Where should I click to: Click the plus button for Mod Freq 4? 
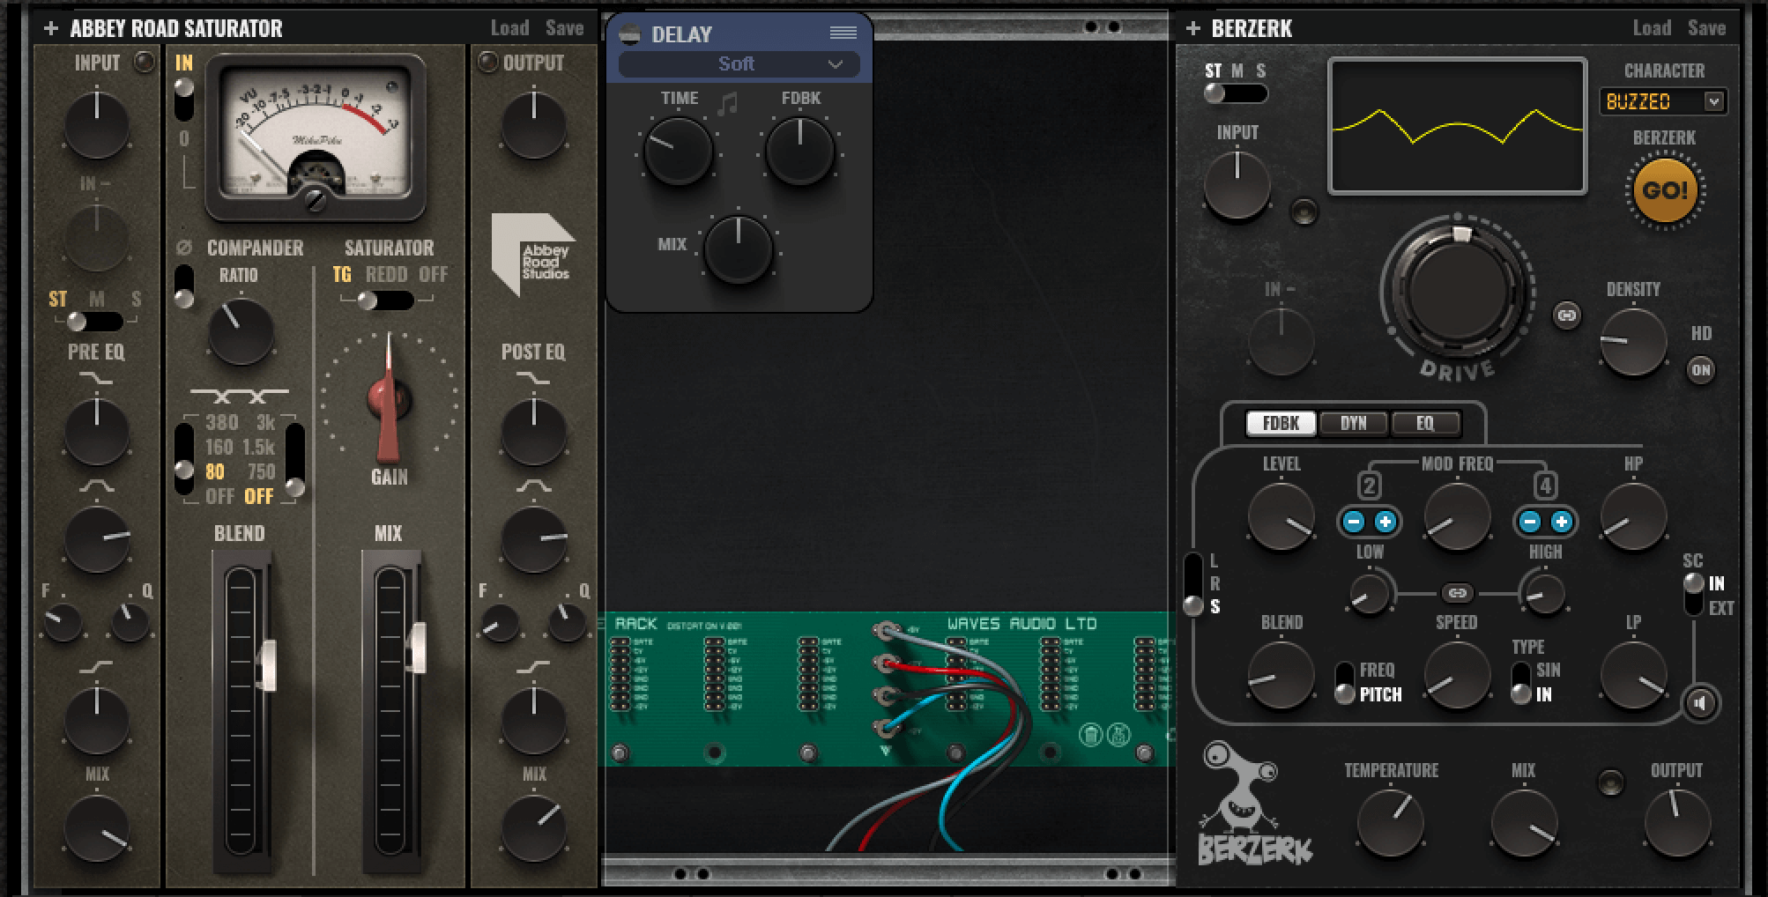(1561, 522)
